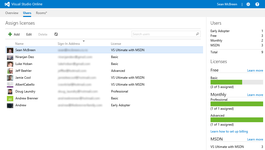Image resolution: width=265 pixels, height=150 pixels.
Task: Click the Professional license cell for Doug Laundry
Action: 120,91
